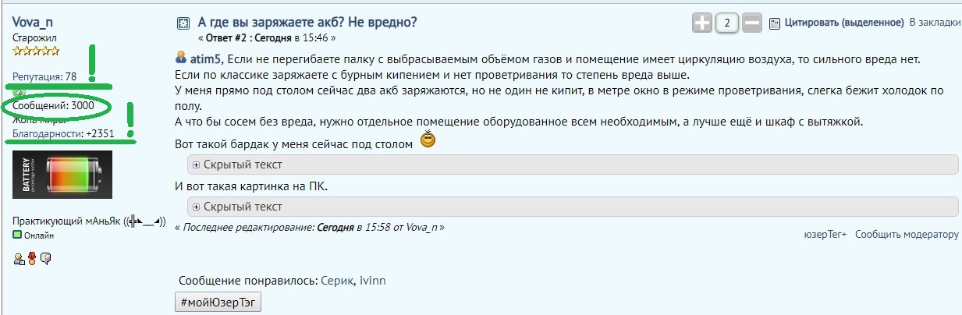
Task: Click the speech bubble message icon
Action: coord(46,259)
